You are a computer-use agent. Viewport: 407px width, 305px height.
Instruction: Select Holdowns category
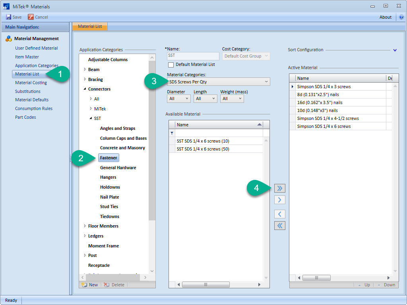point(110,187)
